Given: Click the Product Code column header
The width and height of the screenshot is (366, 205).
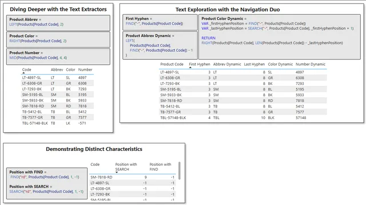Looking at the screenshot, I should 172,64.
